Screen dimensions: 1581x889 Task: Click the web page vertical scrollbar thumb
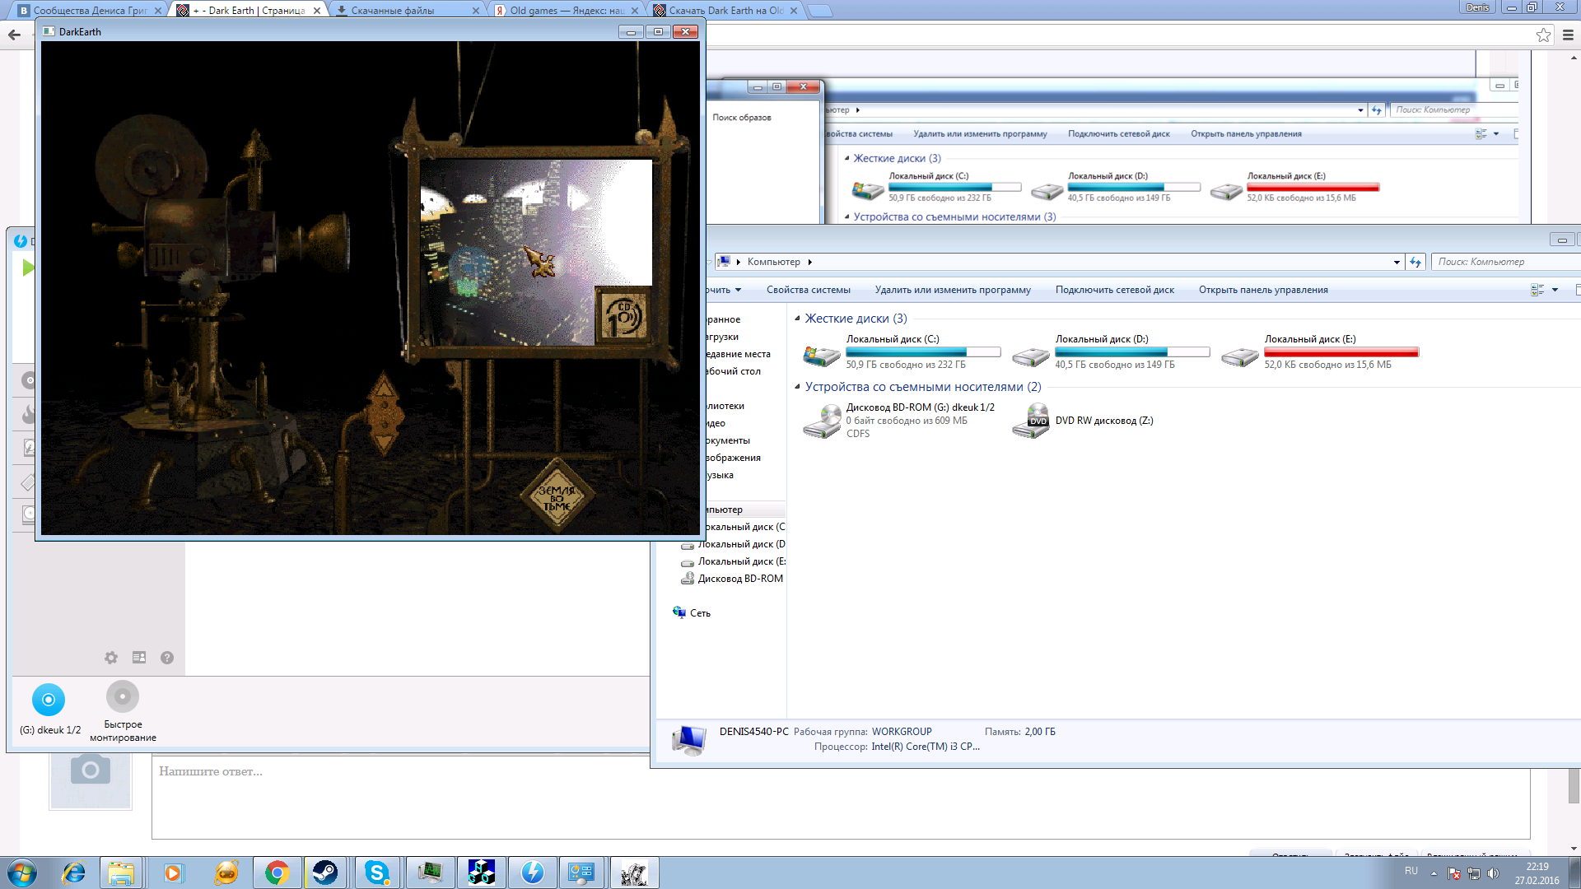click(1574, 785)
